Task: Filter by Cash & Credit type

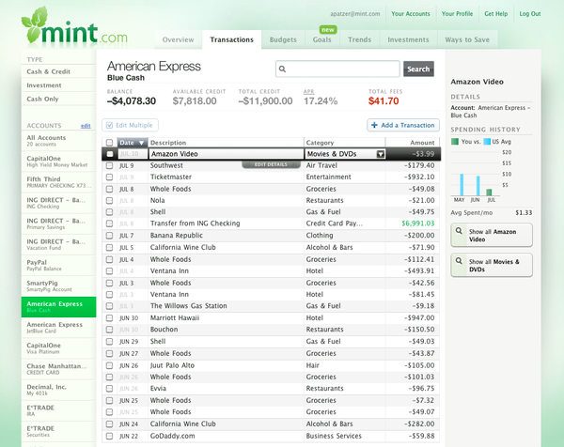Action: [58, 71]
